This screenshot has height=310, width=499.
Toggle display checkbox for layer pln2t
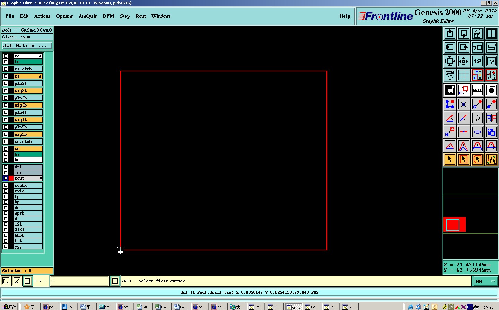coord(6,83)
